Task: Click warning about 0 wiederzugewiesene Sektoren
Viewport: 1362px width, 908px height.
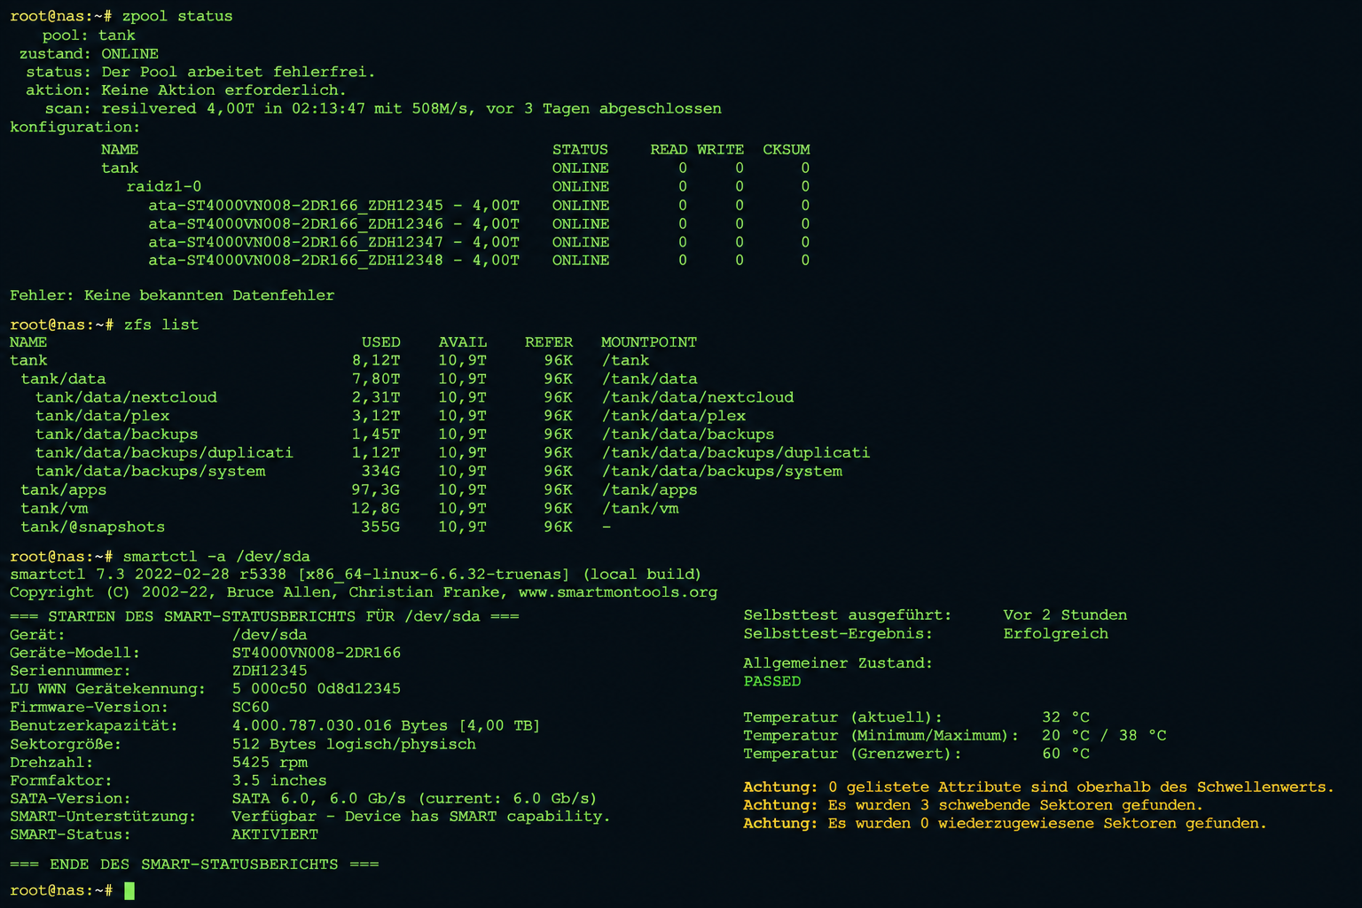Action: (1005, 824)
